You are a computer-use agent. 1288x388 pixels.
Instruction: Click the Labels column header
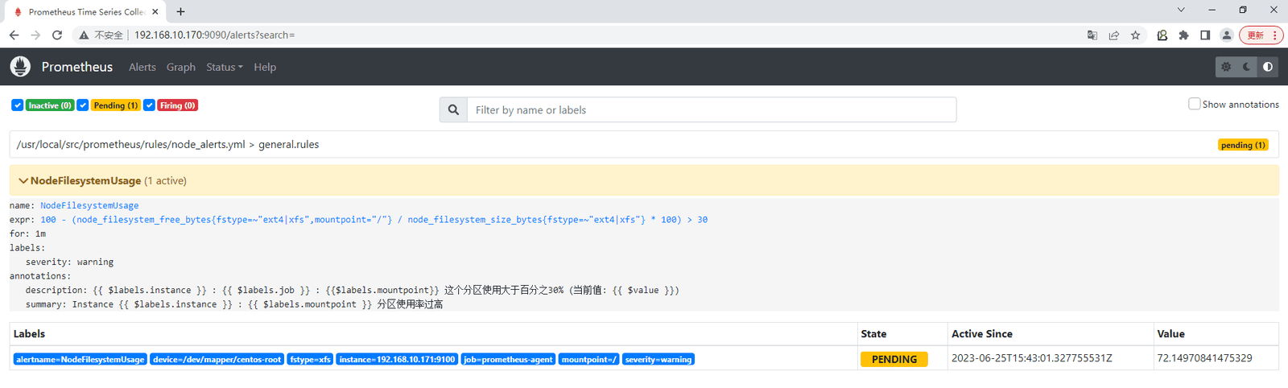tap(29, 333)
